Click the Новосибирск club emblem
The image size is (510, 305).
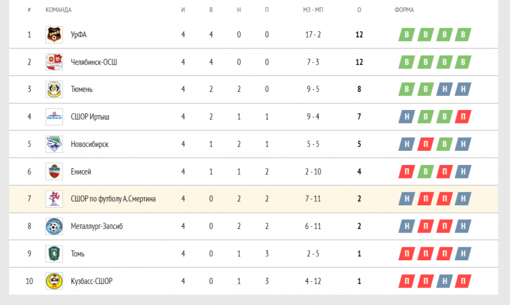point(54,144)
